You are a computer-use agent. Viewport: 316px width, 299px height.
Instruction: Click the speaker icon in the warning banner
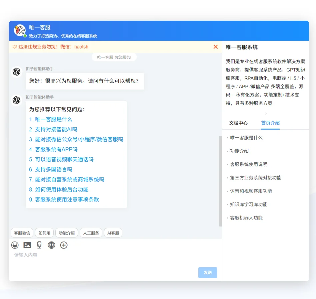(13, 47)
